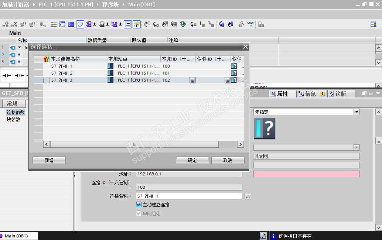The height and width of the screenshot is (240, 382).
Task: Open the third toolbar dropdown arrow
Action: click(x=120, y=24)
